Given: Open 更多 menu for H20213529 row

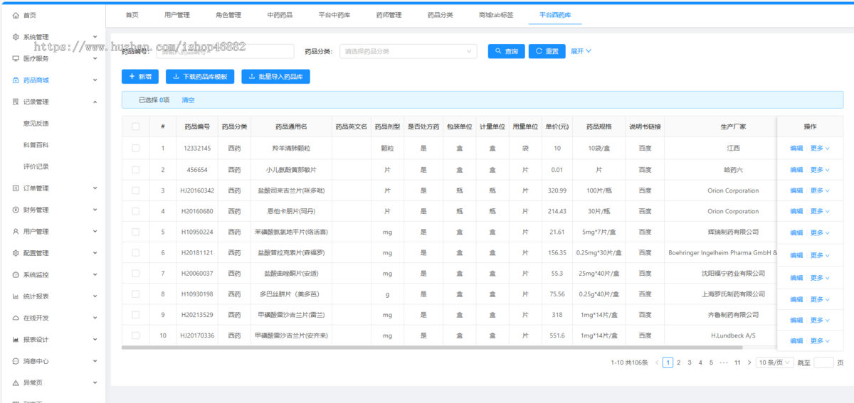Looking at the screenshot, I should 820,320.
